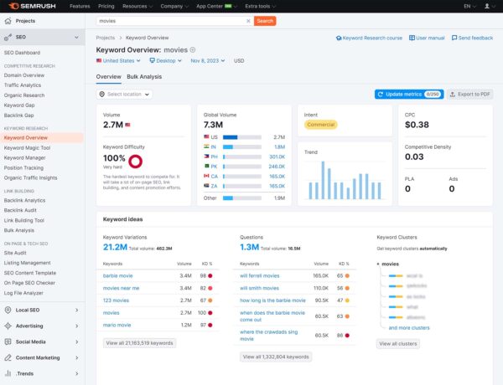The image size is (503, 385).
Task: Click the Content Marketing pencil icon
Action: point(8,357)
